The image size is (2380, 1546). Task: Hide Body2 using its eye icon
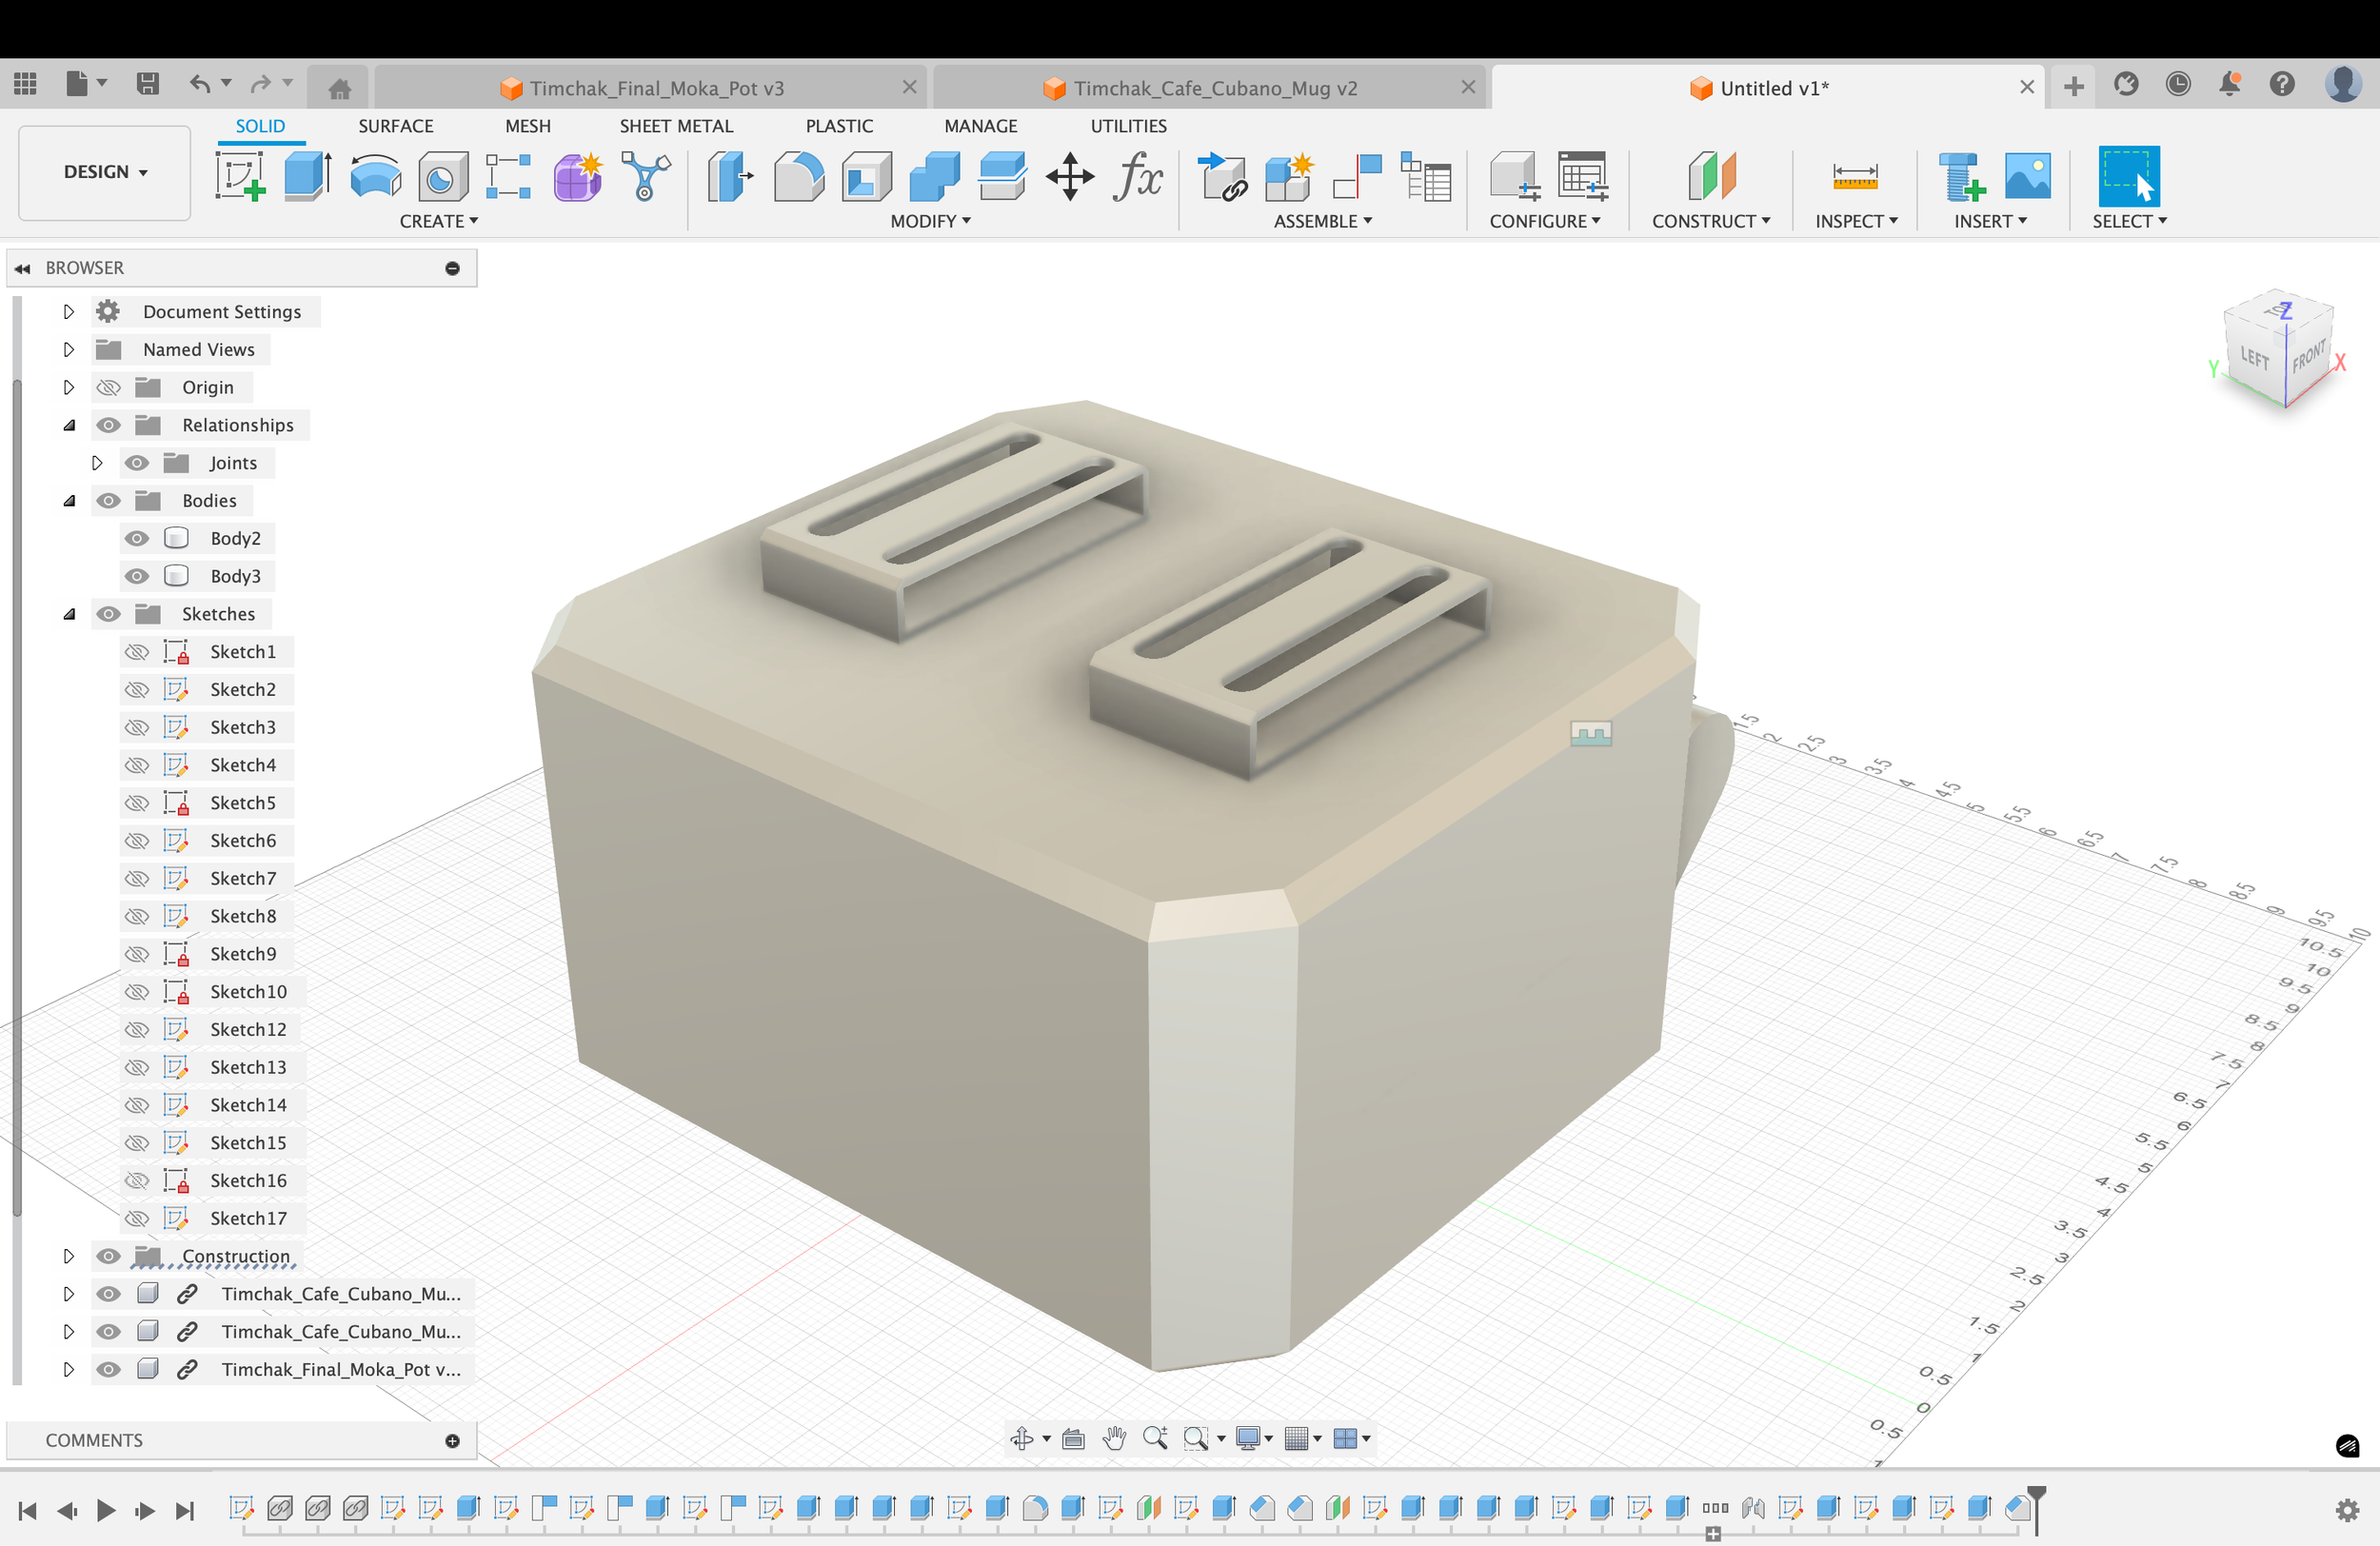coord(137,538)
